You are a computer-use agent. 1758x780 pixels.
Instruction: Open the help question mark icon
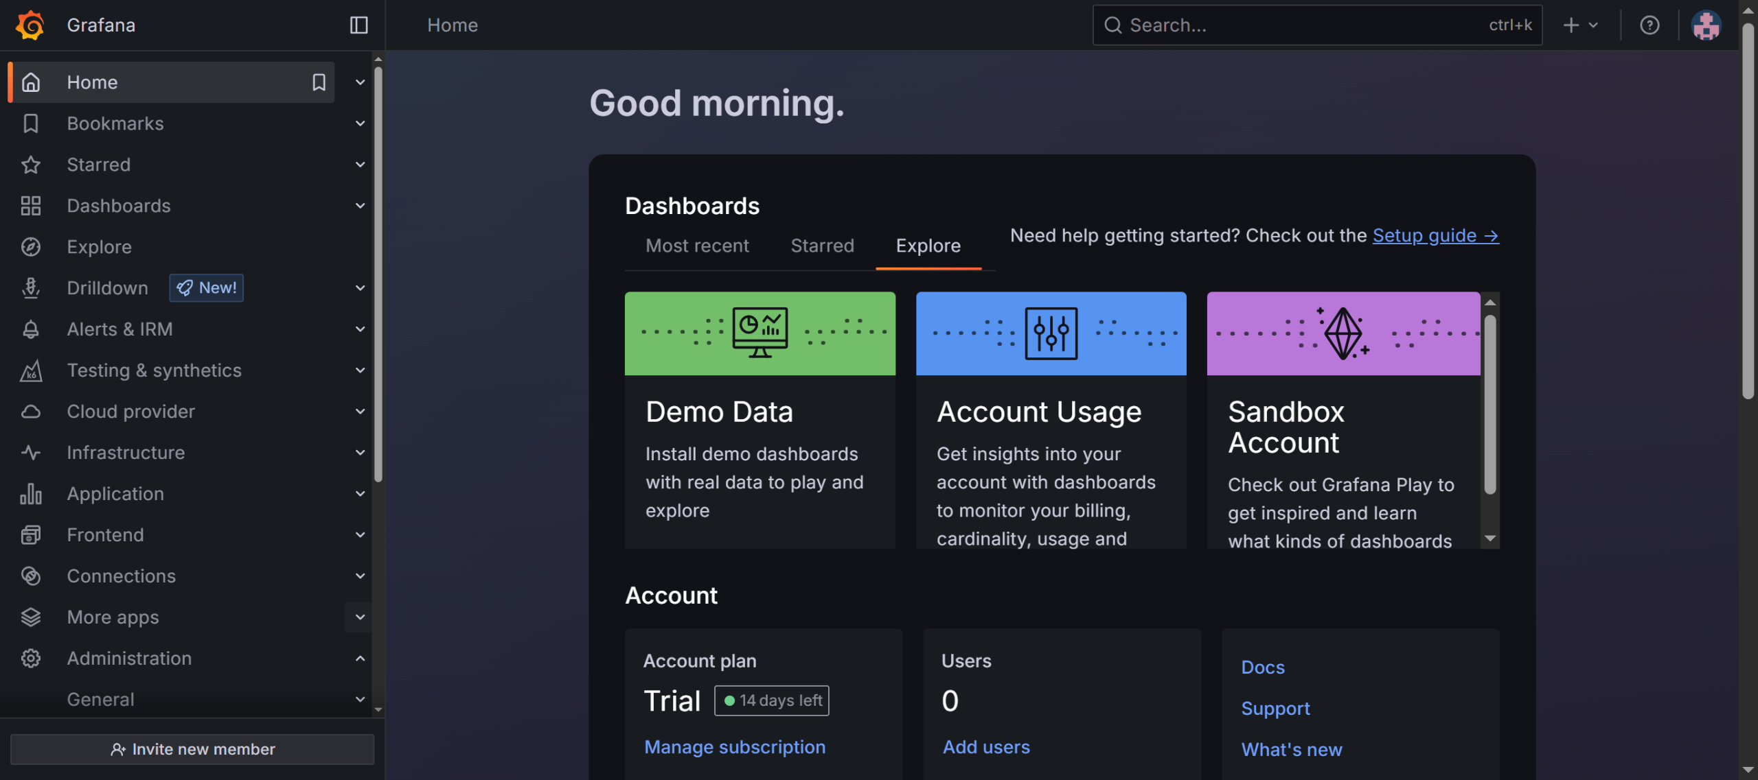click(x=1649, y=25)
